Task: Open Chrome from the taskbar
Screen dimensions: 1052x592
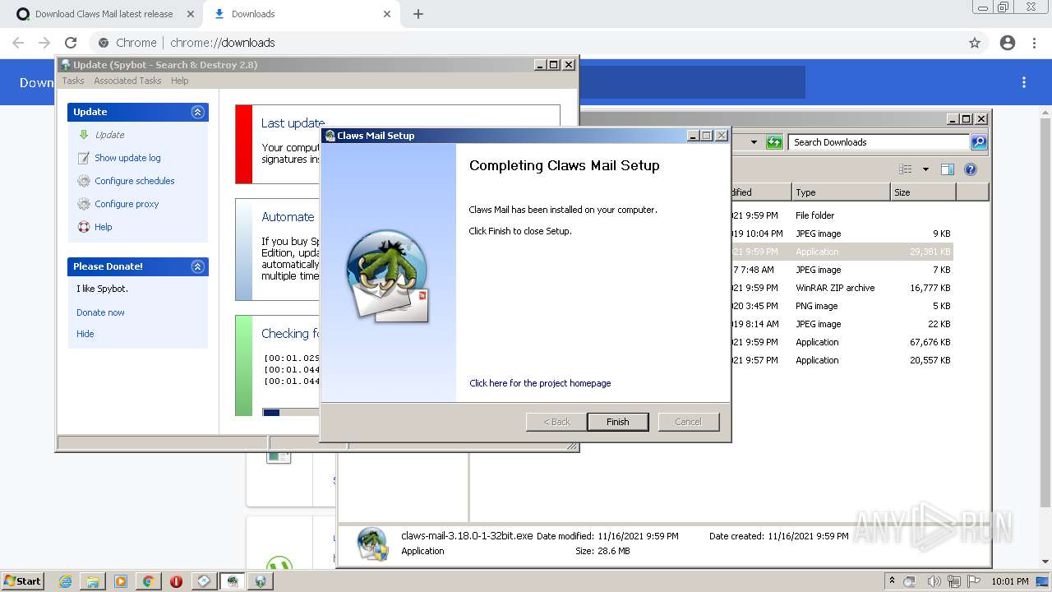Action: click(x=148, y=581)
